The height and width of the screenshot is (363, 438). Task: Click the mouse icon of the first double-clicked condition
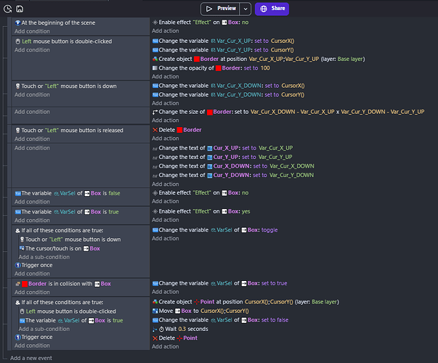click(18, 41)
